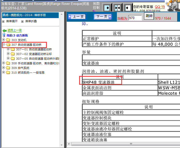Click the menu collapse list icon
This screenshot has height=148, width=180.
[22, 21]
